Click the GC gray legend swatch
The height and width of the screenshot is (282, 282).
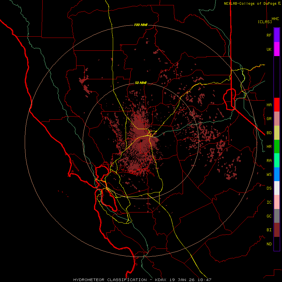point(277,216)
